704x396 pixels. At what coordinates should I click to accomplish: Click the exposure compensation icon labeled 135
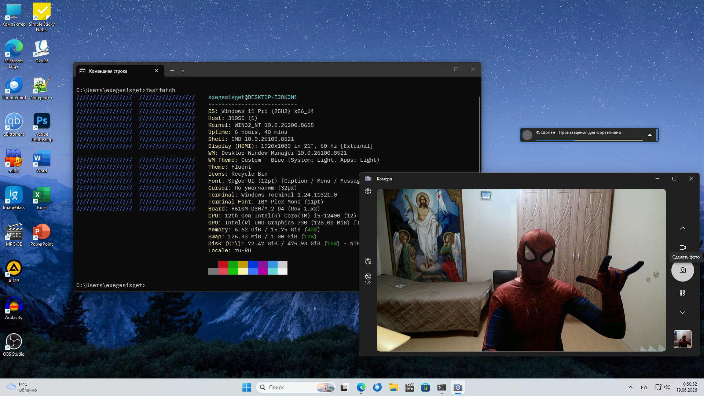pos(368,278)
